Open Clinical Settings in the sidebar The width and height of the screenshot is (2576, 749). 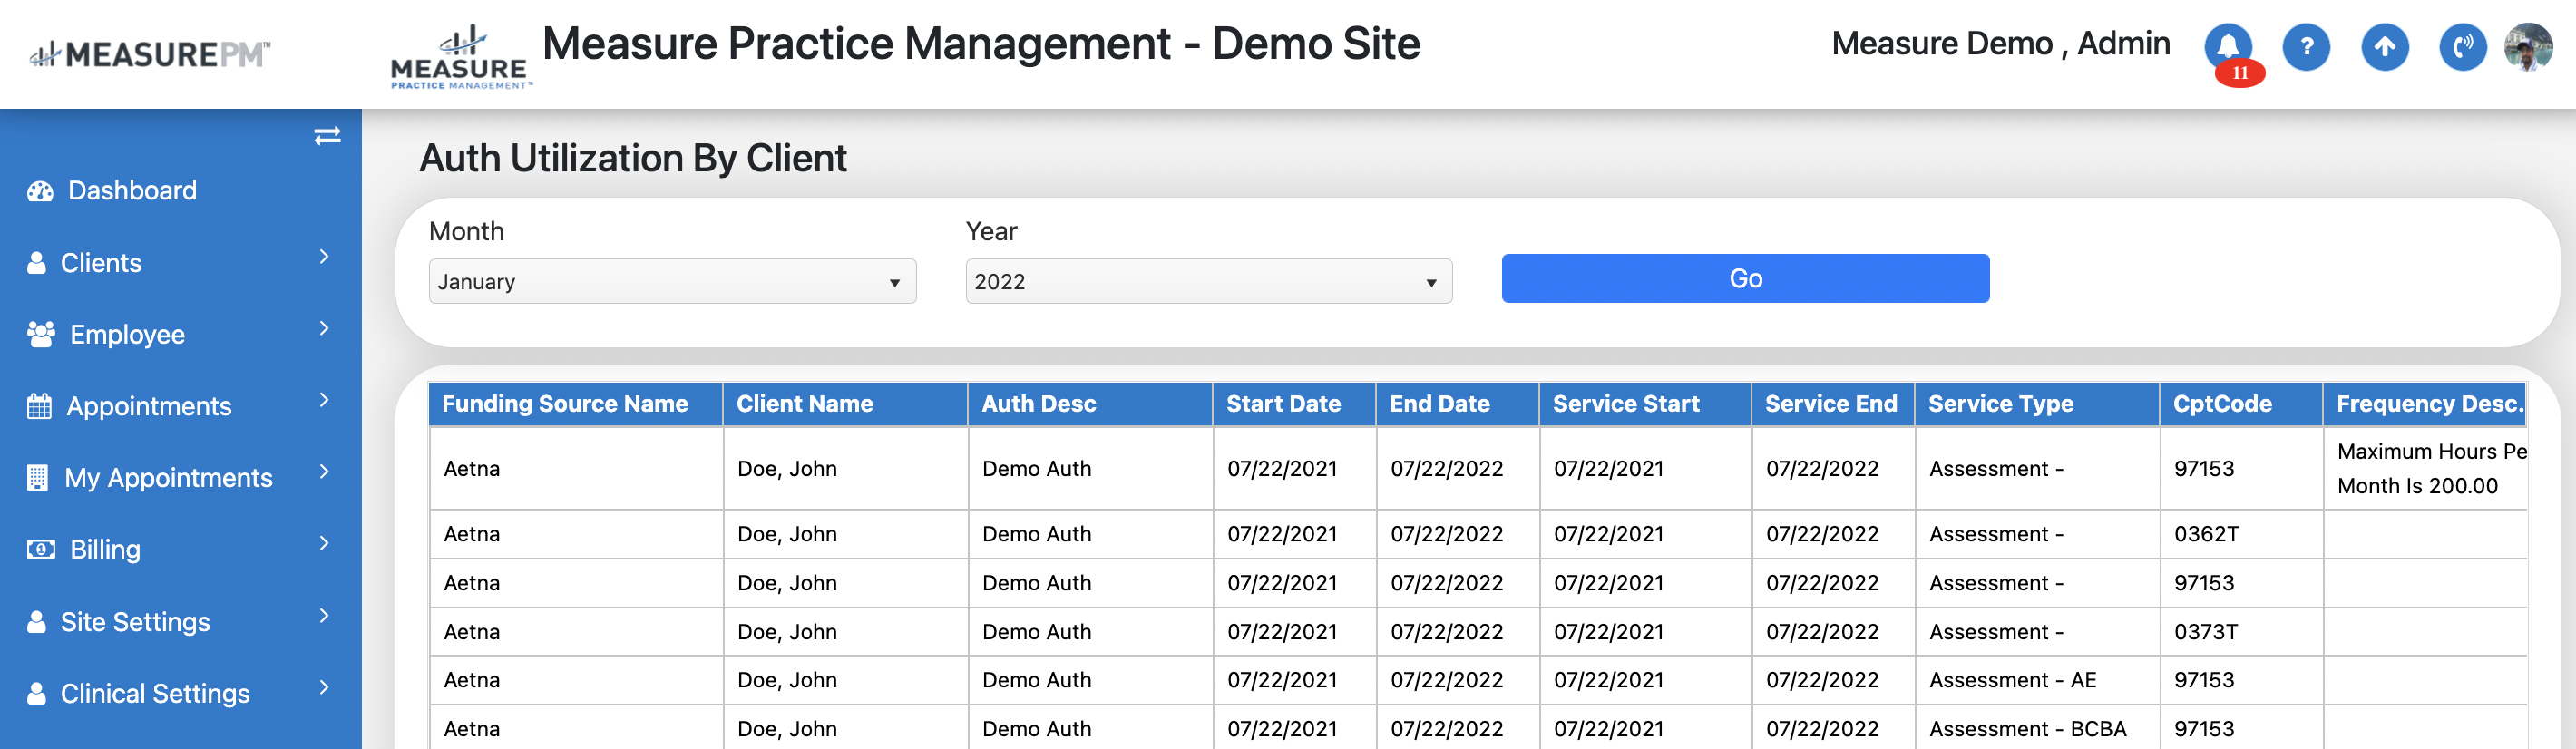(x=155, y=693)
